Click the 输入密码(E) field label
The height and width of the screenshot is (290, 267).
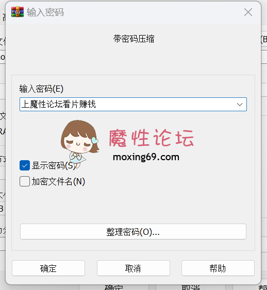pos(41,89)
